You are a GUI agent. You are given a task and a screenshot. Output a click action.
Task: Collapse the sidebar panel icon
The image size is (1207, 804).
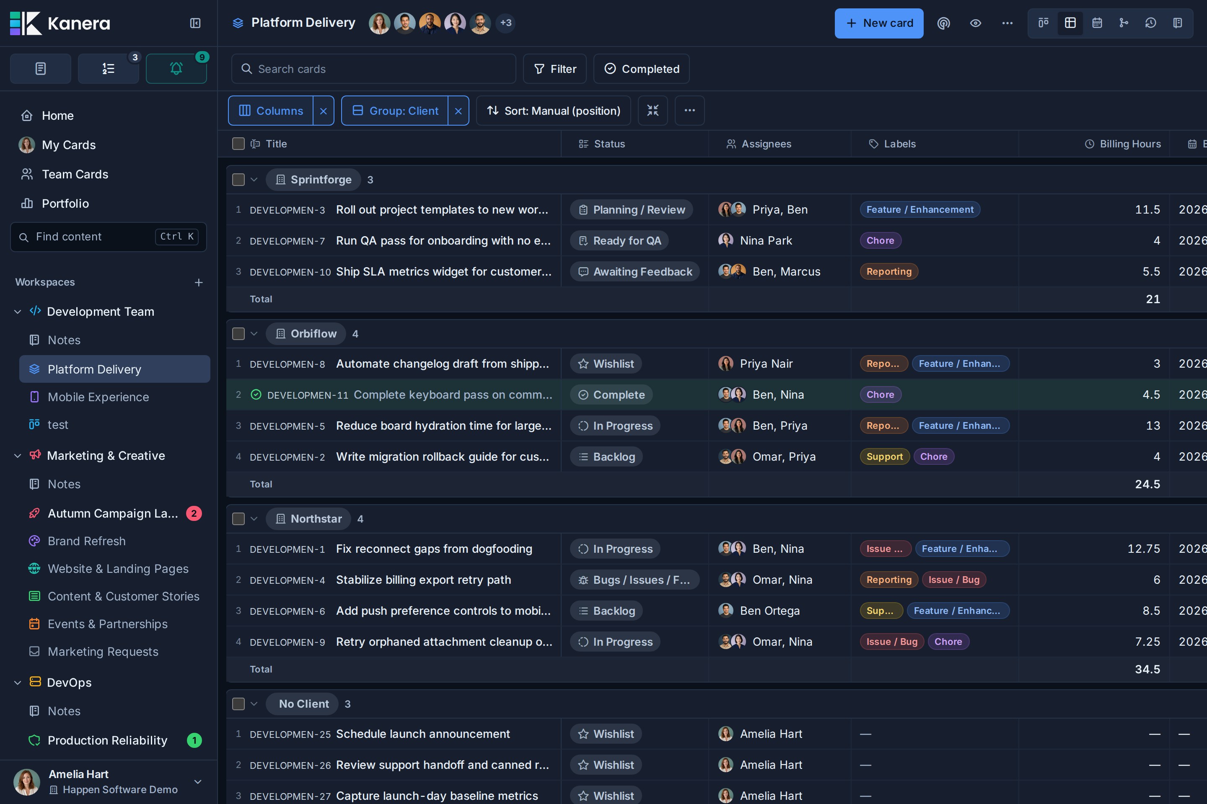[x=195, y=23]
